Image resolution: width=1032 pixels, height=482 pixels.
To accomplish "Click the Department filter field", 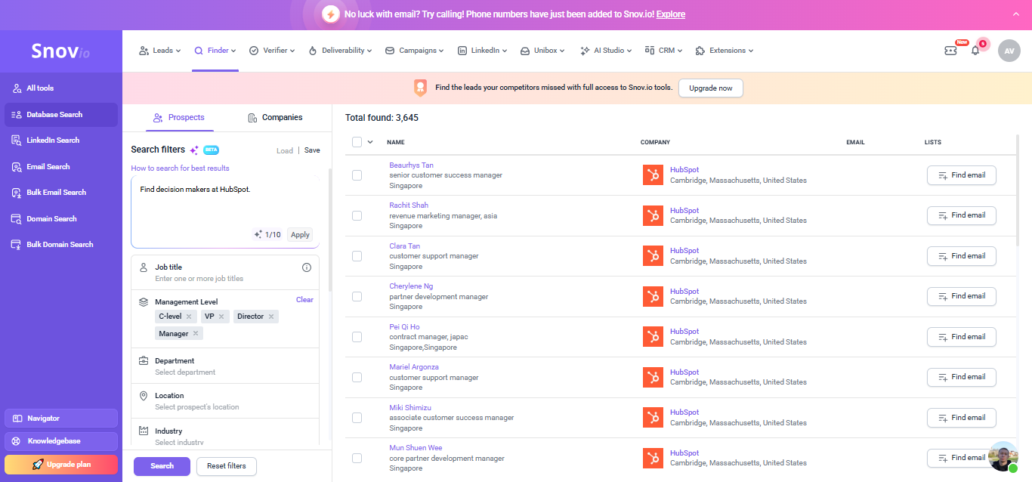I will [x=225, y=366].
